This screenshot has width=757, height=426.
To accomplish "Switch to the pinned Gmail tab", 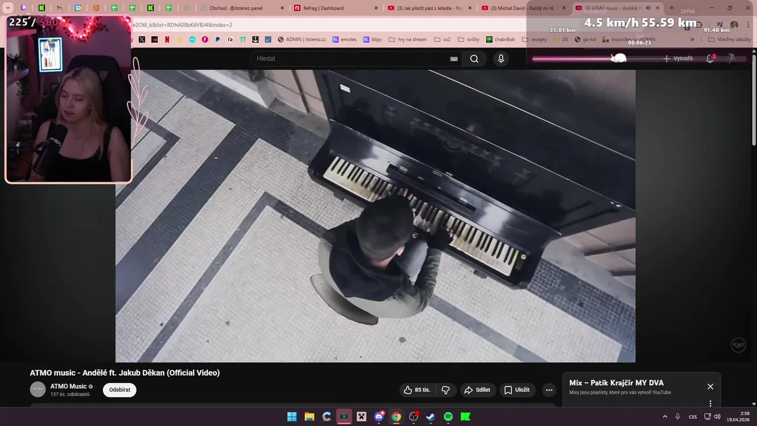I will (x=60, y=8).
